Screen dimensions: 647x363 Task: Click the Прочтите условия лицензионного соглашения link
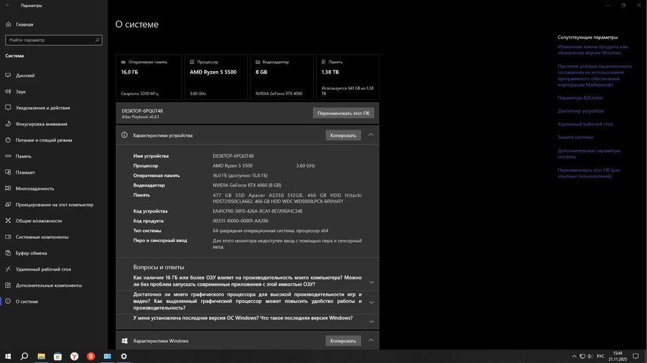tap(595, 76)
